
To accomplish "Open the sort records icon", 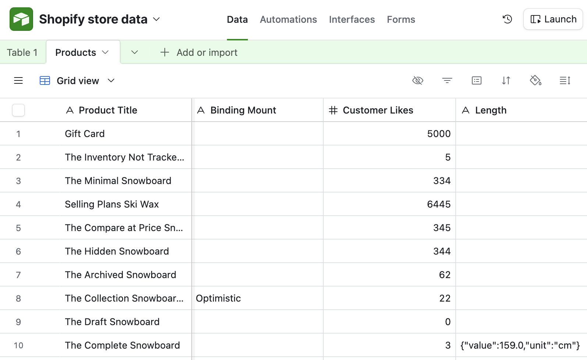I will click(506, 80).
